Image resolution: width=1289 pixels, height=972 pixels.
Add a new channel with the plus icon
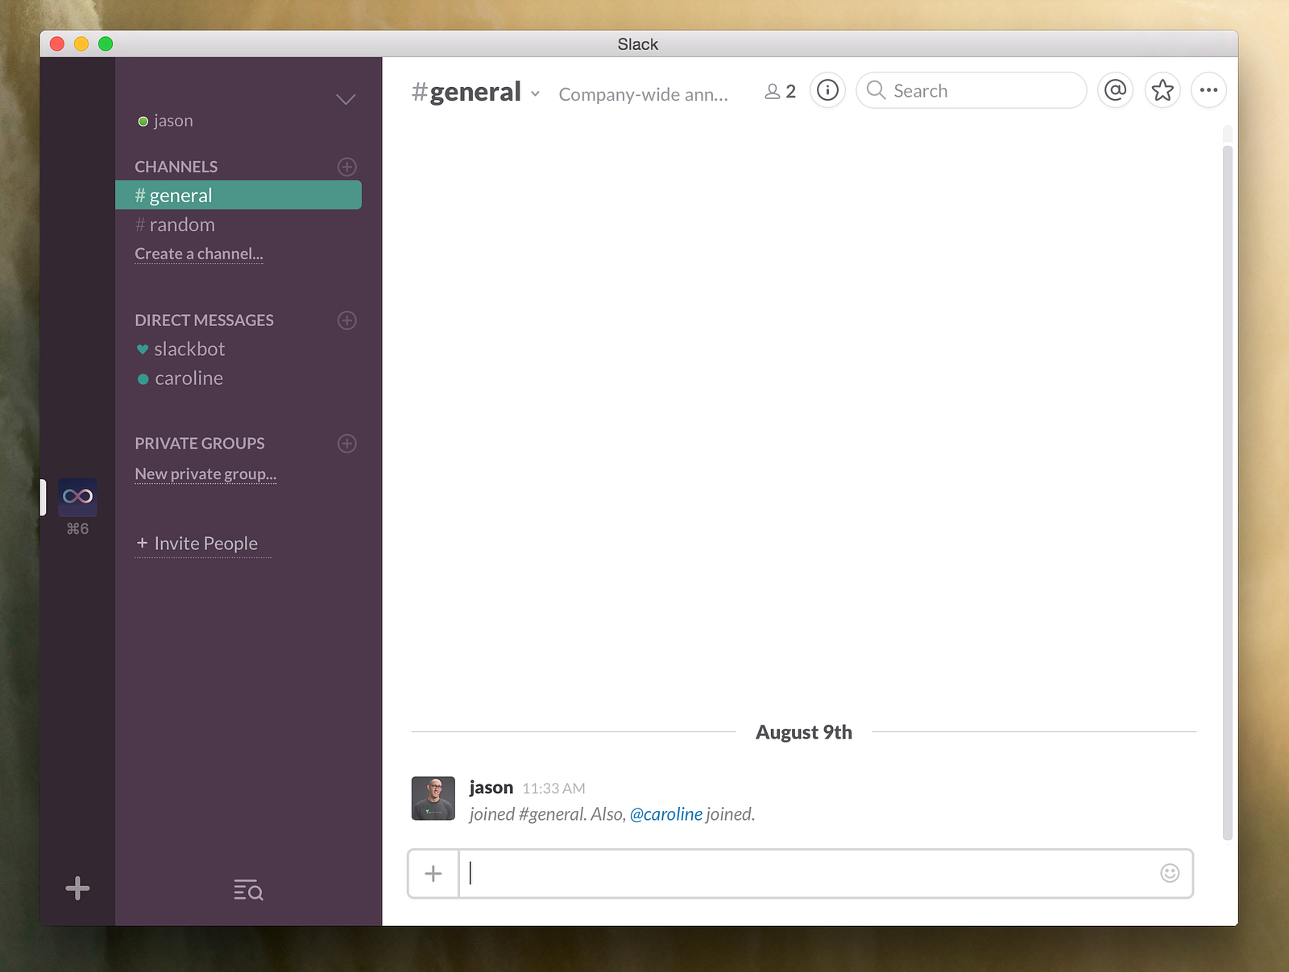[x=347, y=167]
